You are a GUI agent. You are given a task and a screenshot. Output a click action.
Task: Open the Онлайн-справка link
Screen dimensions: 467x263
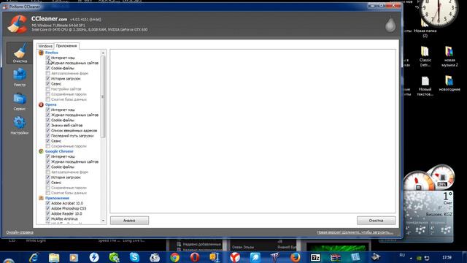tap(20, 232)
